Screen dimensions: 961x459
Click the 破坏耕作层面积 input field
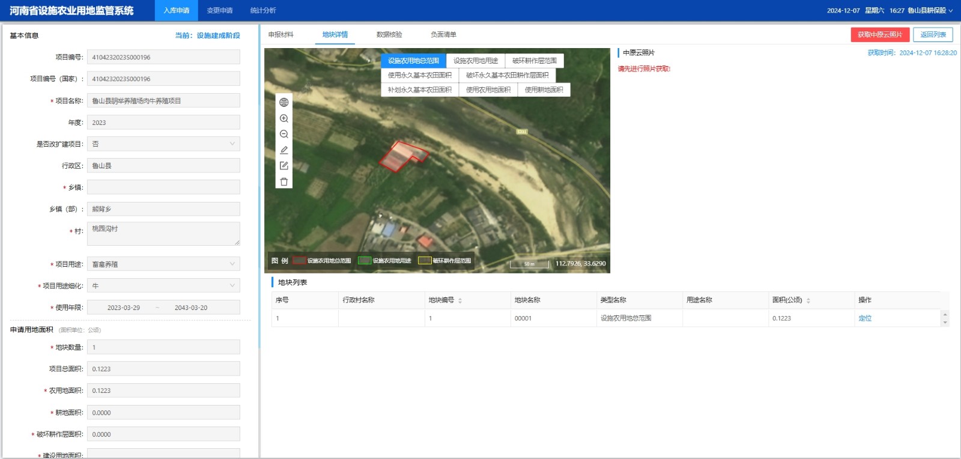(163, 434)
